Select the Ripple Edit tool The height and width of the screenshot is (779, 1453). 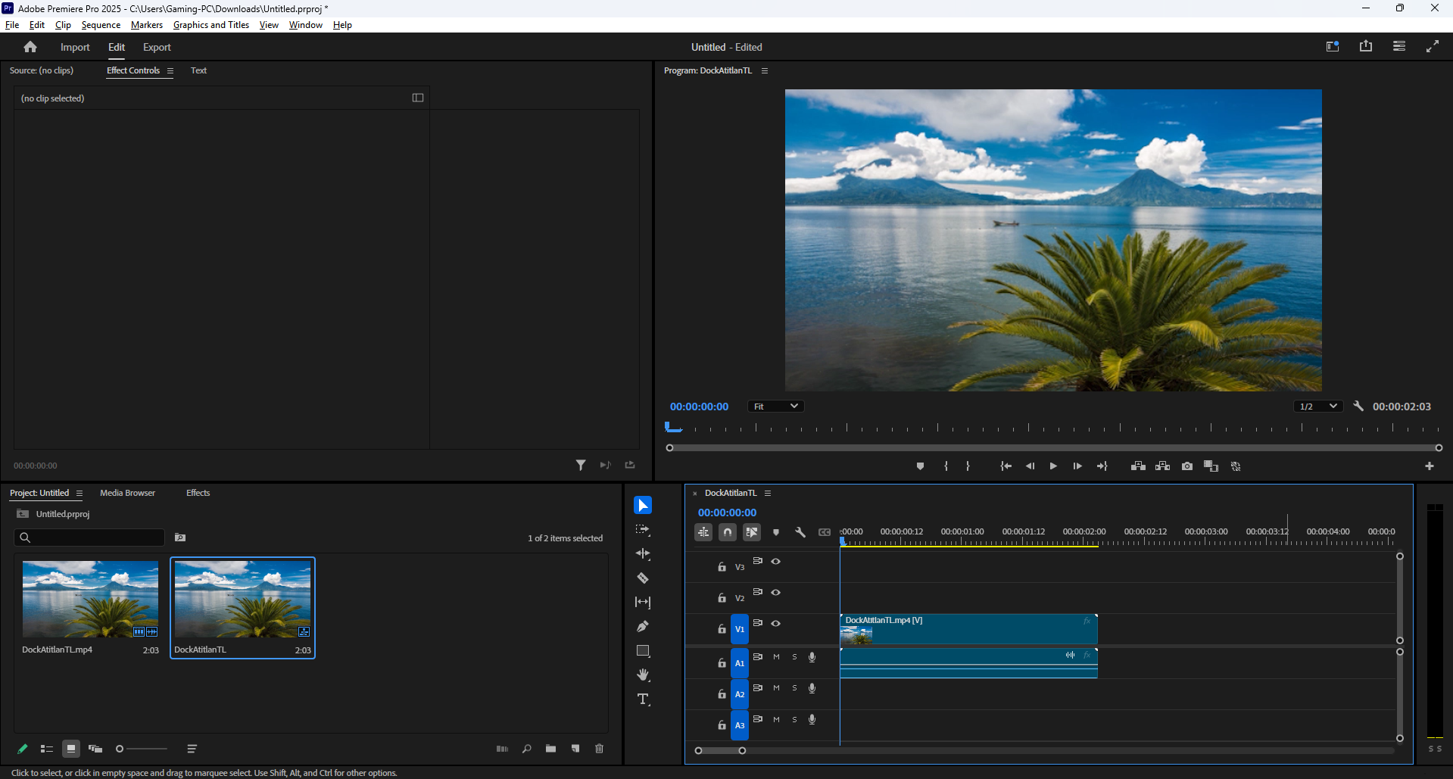click(643, 554)
